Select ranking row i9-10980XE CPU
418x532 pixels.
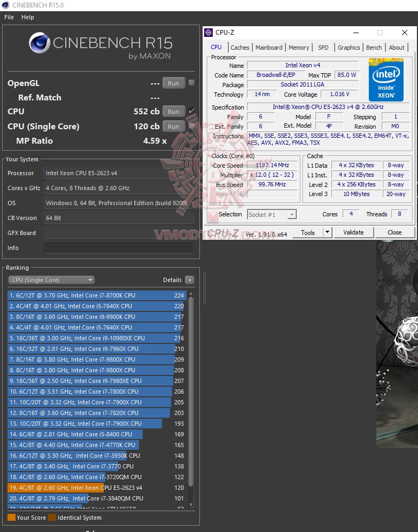pos(97,338)
